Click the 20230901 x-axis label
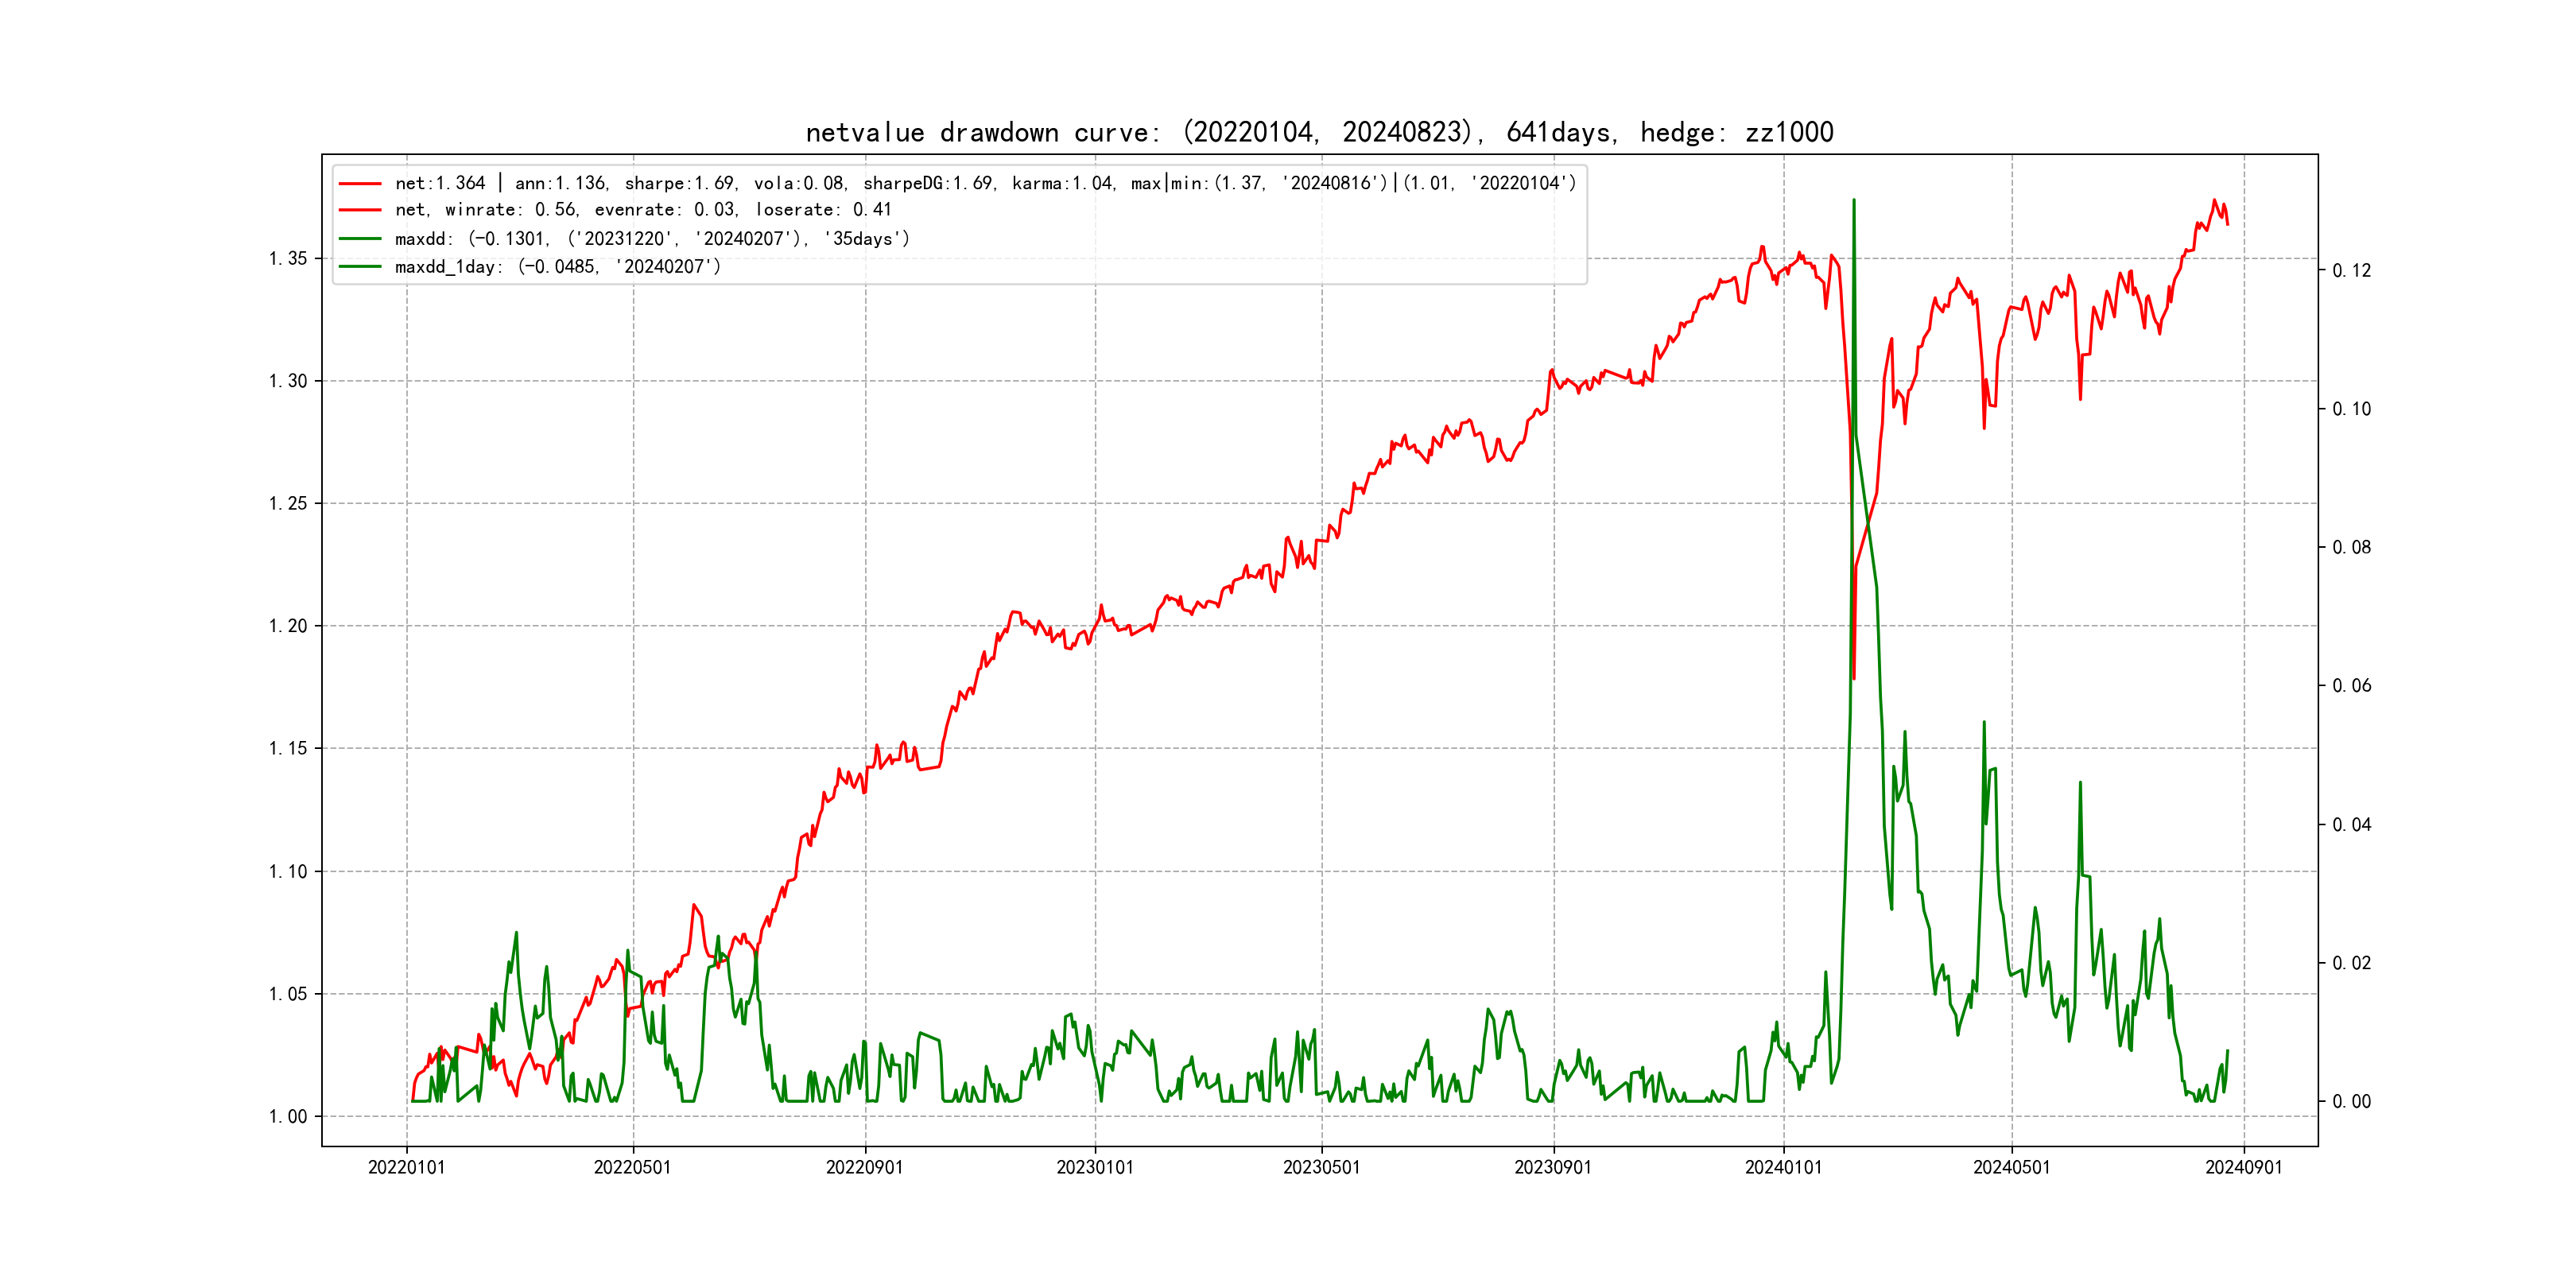Image resolution: width=2576 pixels, height=1288 pixels. (x=1553, y=1168)
